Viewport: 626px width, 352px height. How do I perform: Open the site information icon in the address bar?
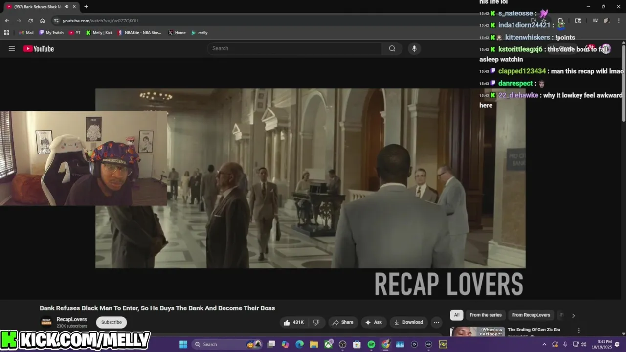56,21
